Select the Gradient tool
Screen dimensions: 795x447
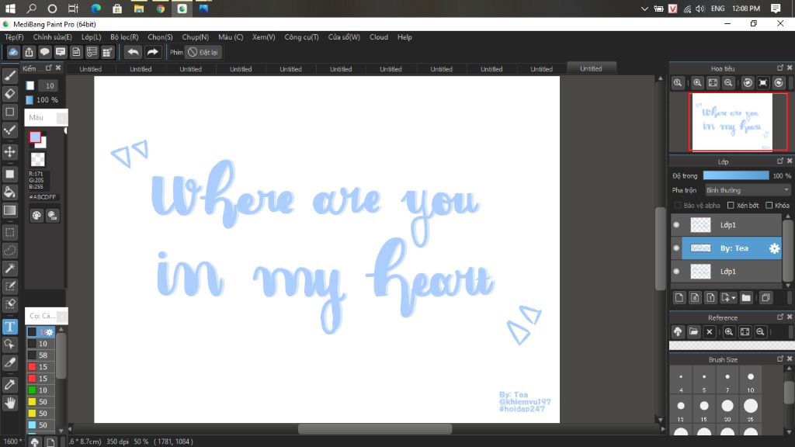(9, 210)
